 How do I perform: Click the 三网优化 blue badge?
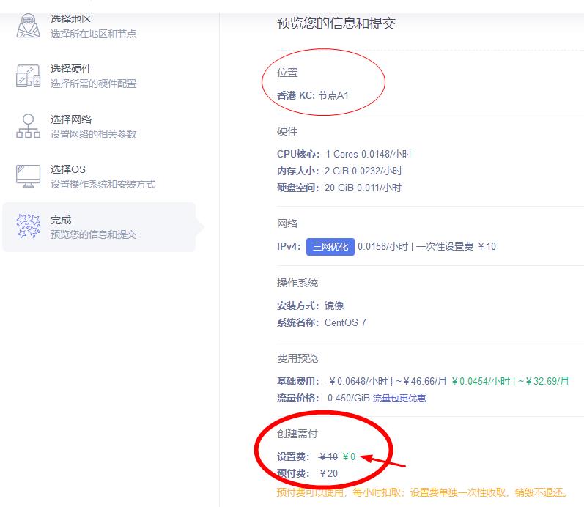coord(330,247)
